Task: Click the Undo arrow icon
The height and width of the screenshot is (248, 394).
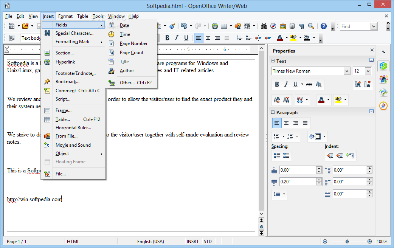Action: (x=184, y=26)
